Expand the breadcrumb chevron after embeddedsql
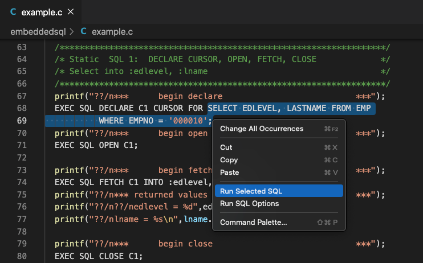 point(72,32)
